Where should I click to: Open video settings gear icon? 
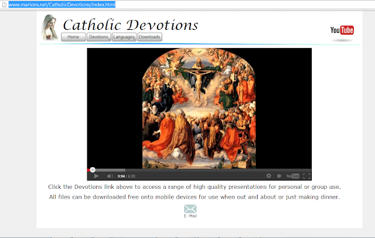point(269,176)
